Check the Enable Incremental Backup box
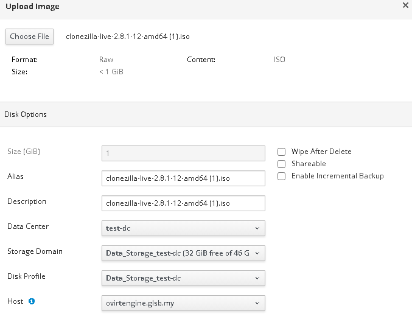 click(281, 176)
